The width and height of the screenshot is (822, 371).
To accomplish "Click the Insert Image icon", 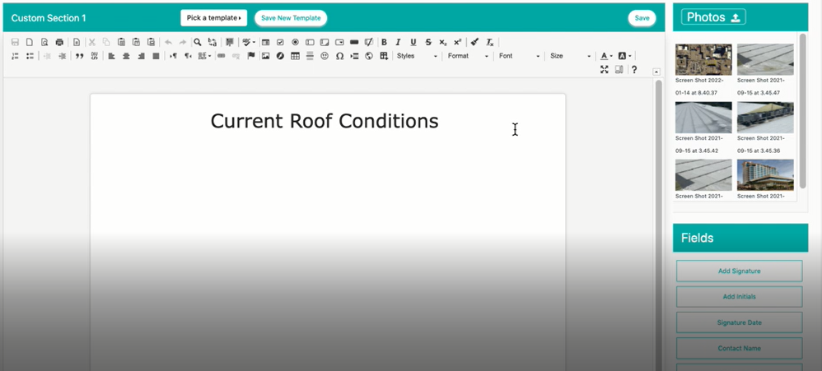I will click(x=266, y=56).
